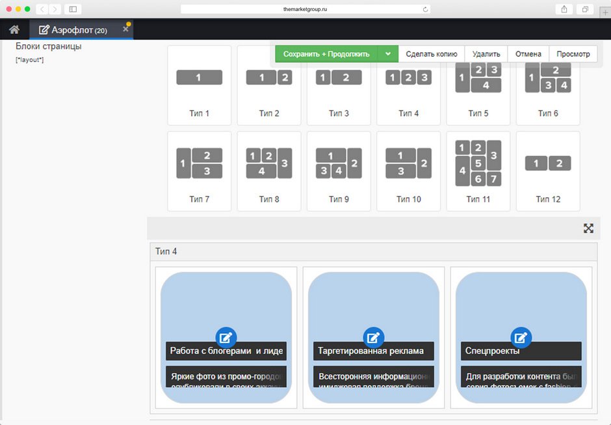Viewport: 611px width, 425px height.
Task: Click the browser back arrow
Action: pos(42,9)
